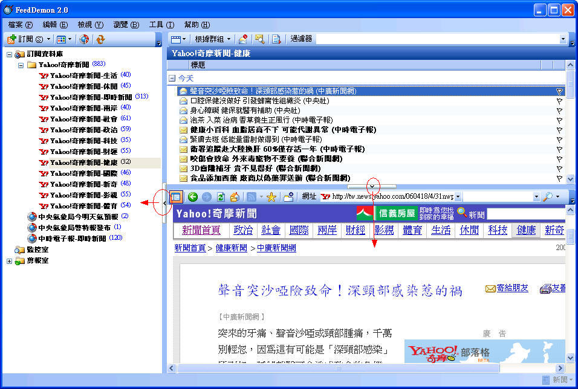Collapse the 今天 group header
Viewport: 578px width, 389px height.
coord(172,79)
